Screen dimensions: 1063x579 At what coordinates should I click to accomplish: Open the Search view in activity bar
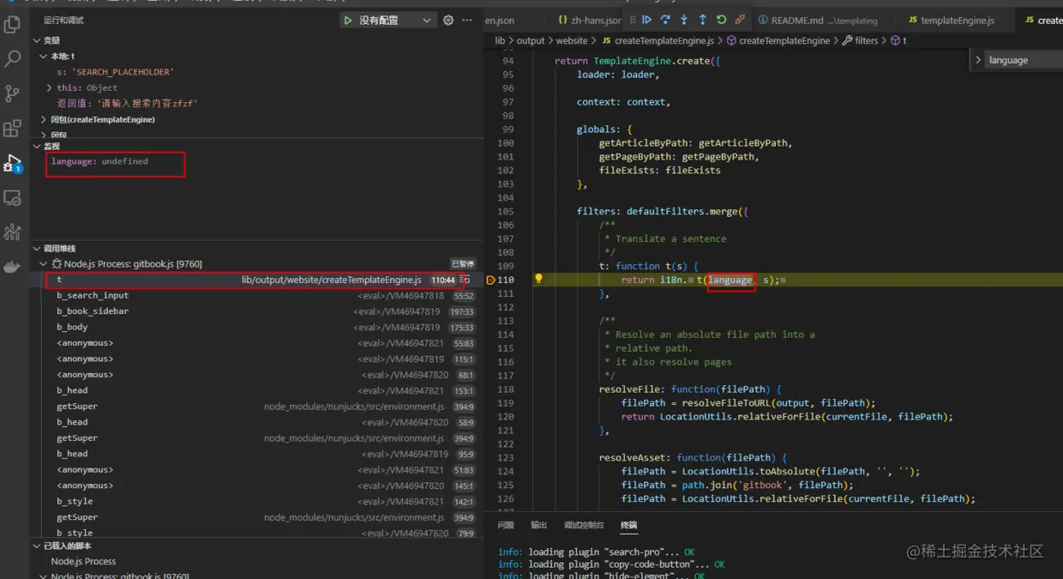click(x=12, y=58)
